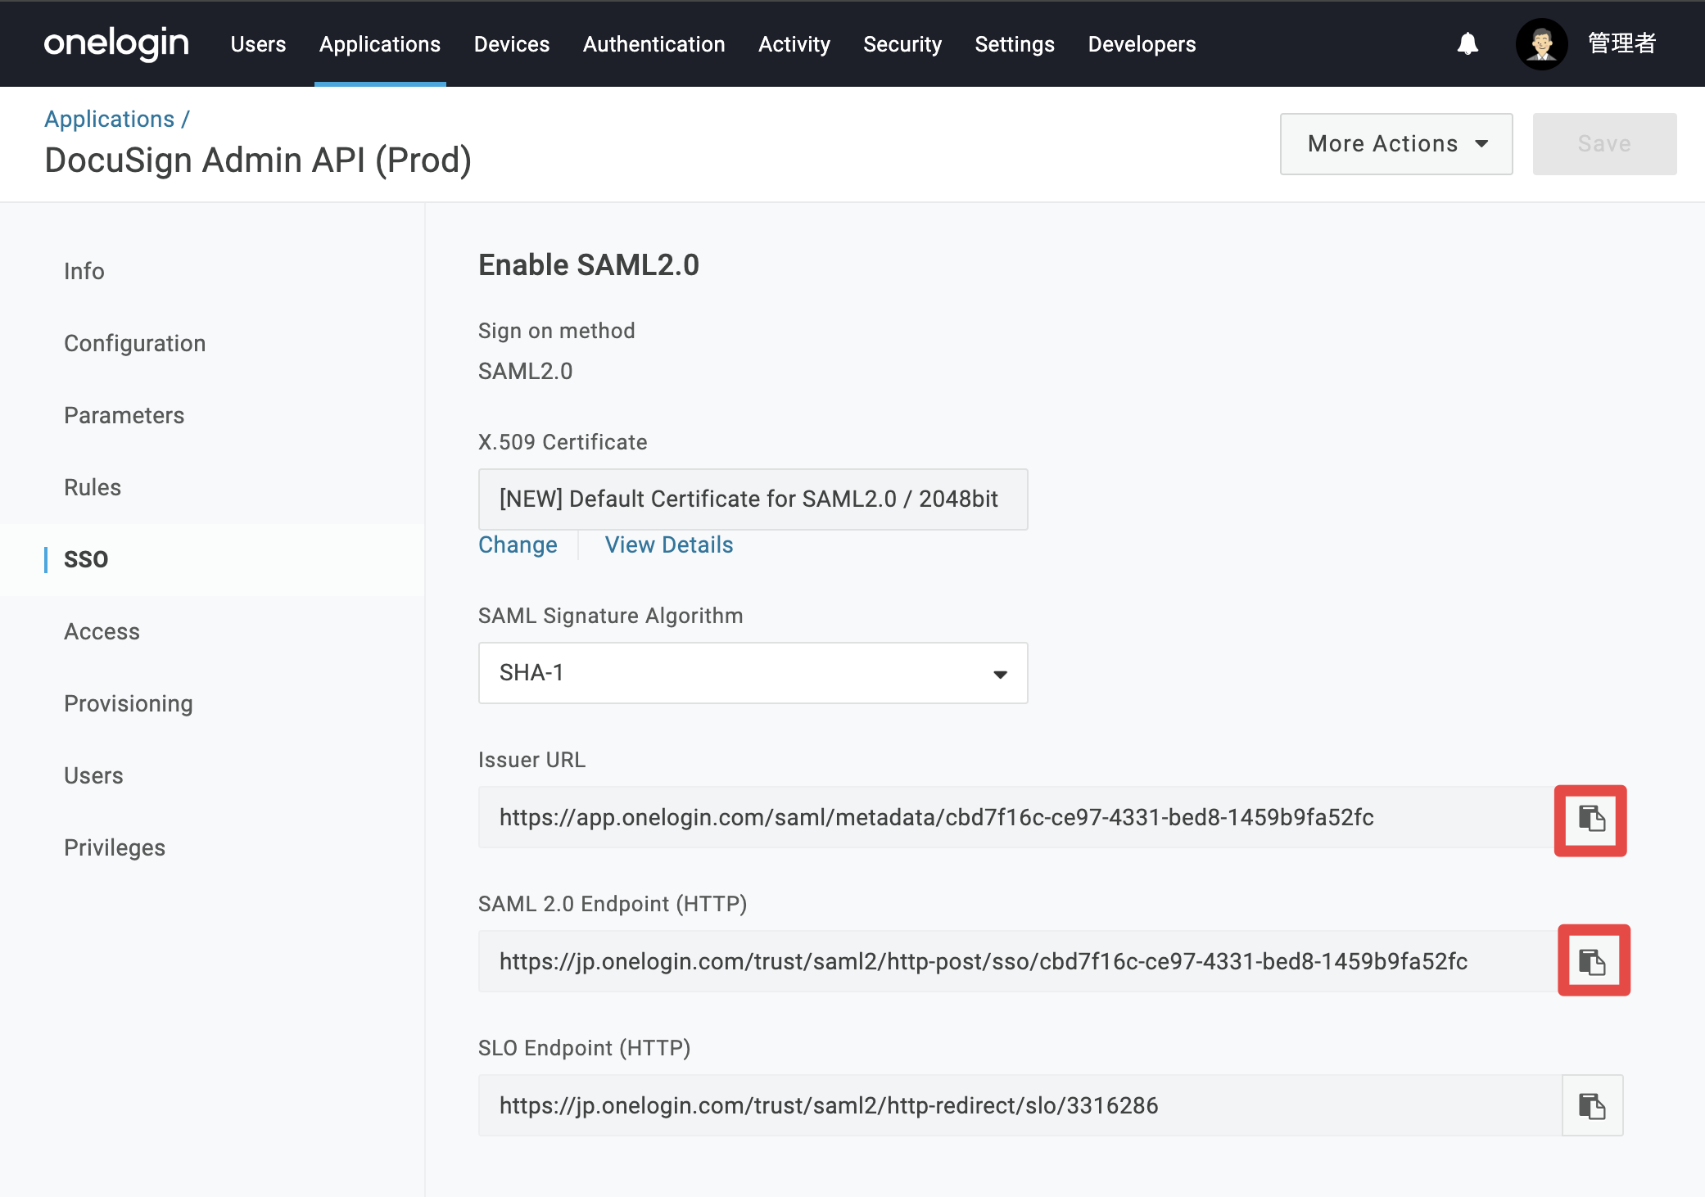Copy the SLO Endpoint URL
Viewport: 1705px width, 1197px height.
1592,1105
